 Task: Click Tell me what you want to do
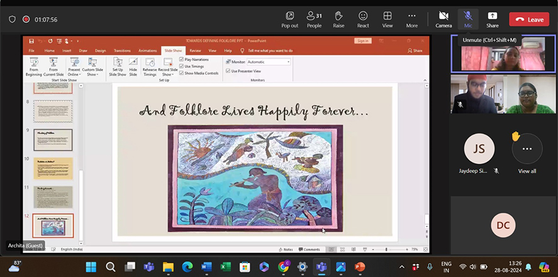coord(270,50)
